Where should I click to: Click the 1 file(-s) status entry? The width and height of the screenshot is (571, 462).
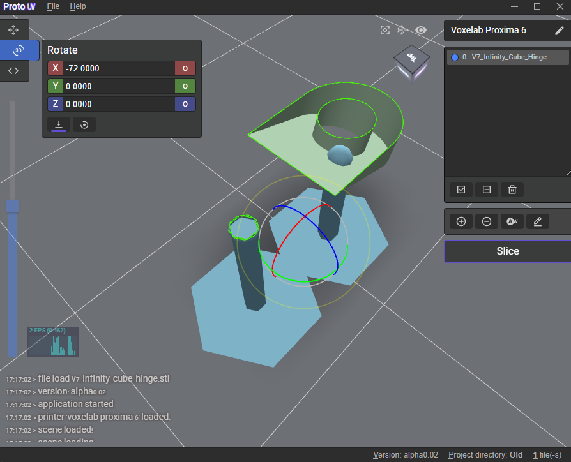click(547, 455)
